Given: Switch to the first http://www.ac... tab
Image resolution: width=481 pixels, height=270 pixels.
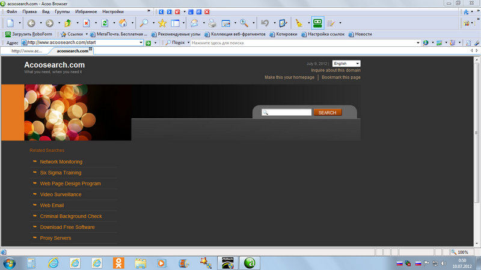Looking at the screenshot, I should pos(26,51).
